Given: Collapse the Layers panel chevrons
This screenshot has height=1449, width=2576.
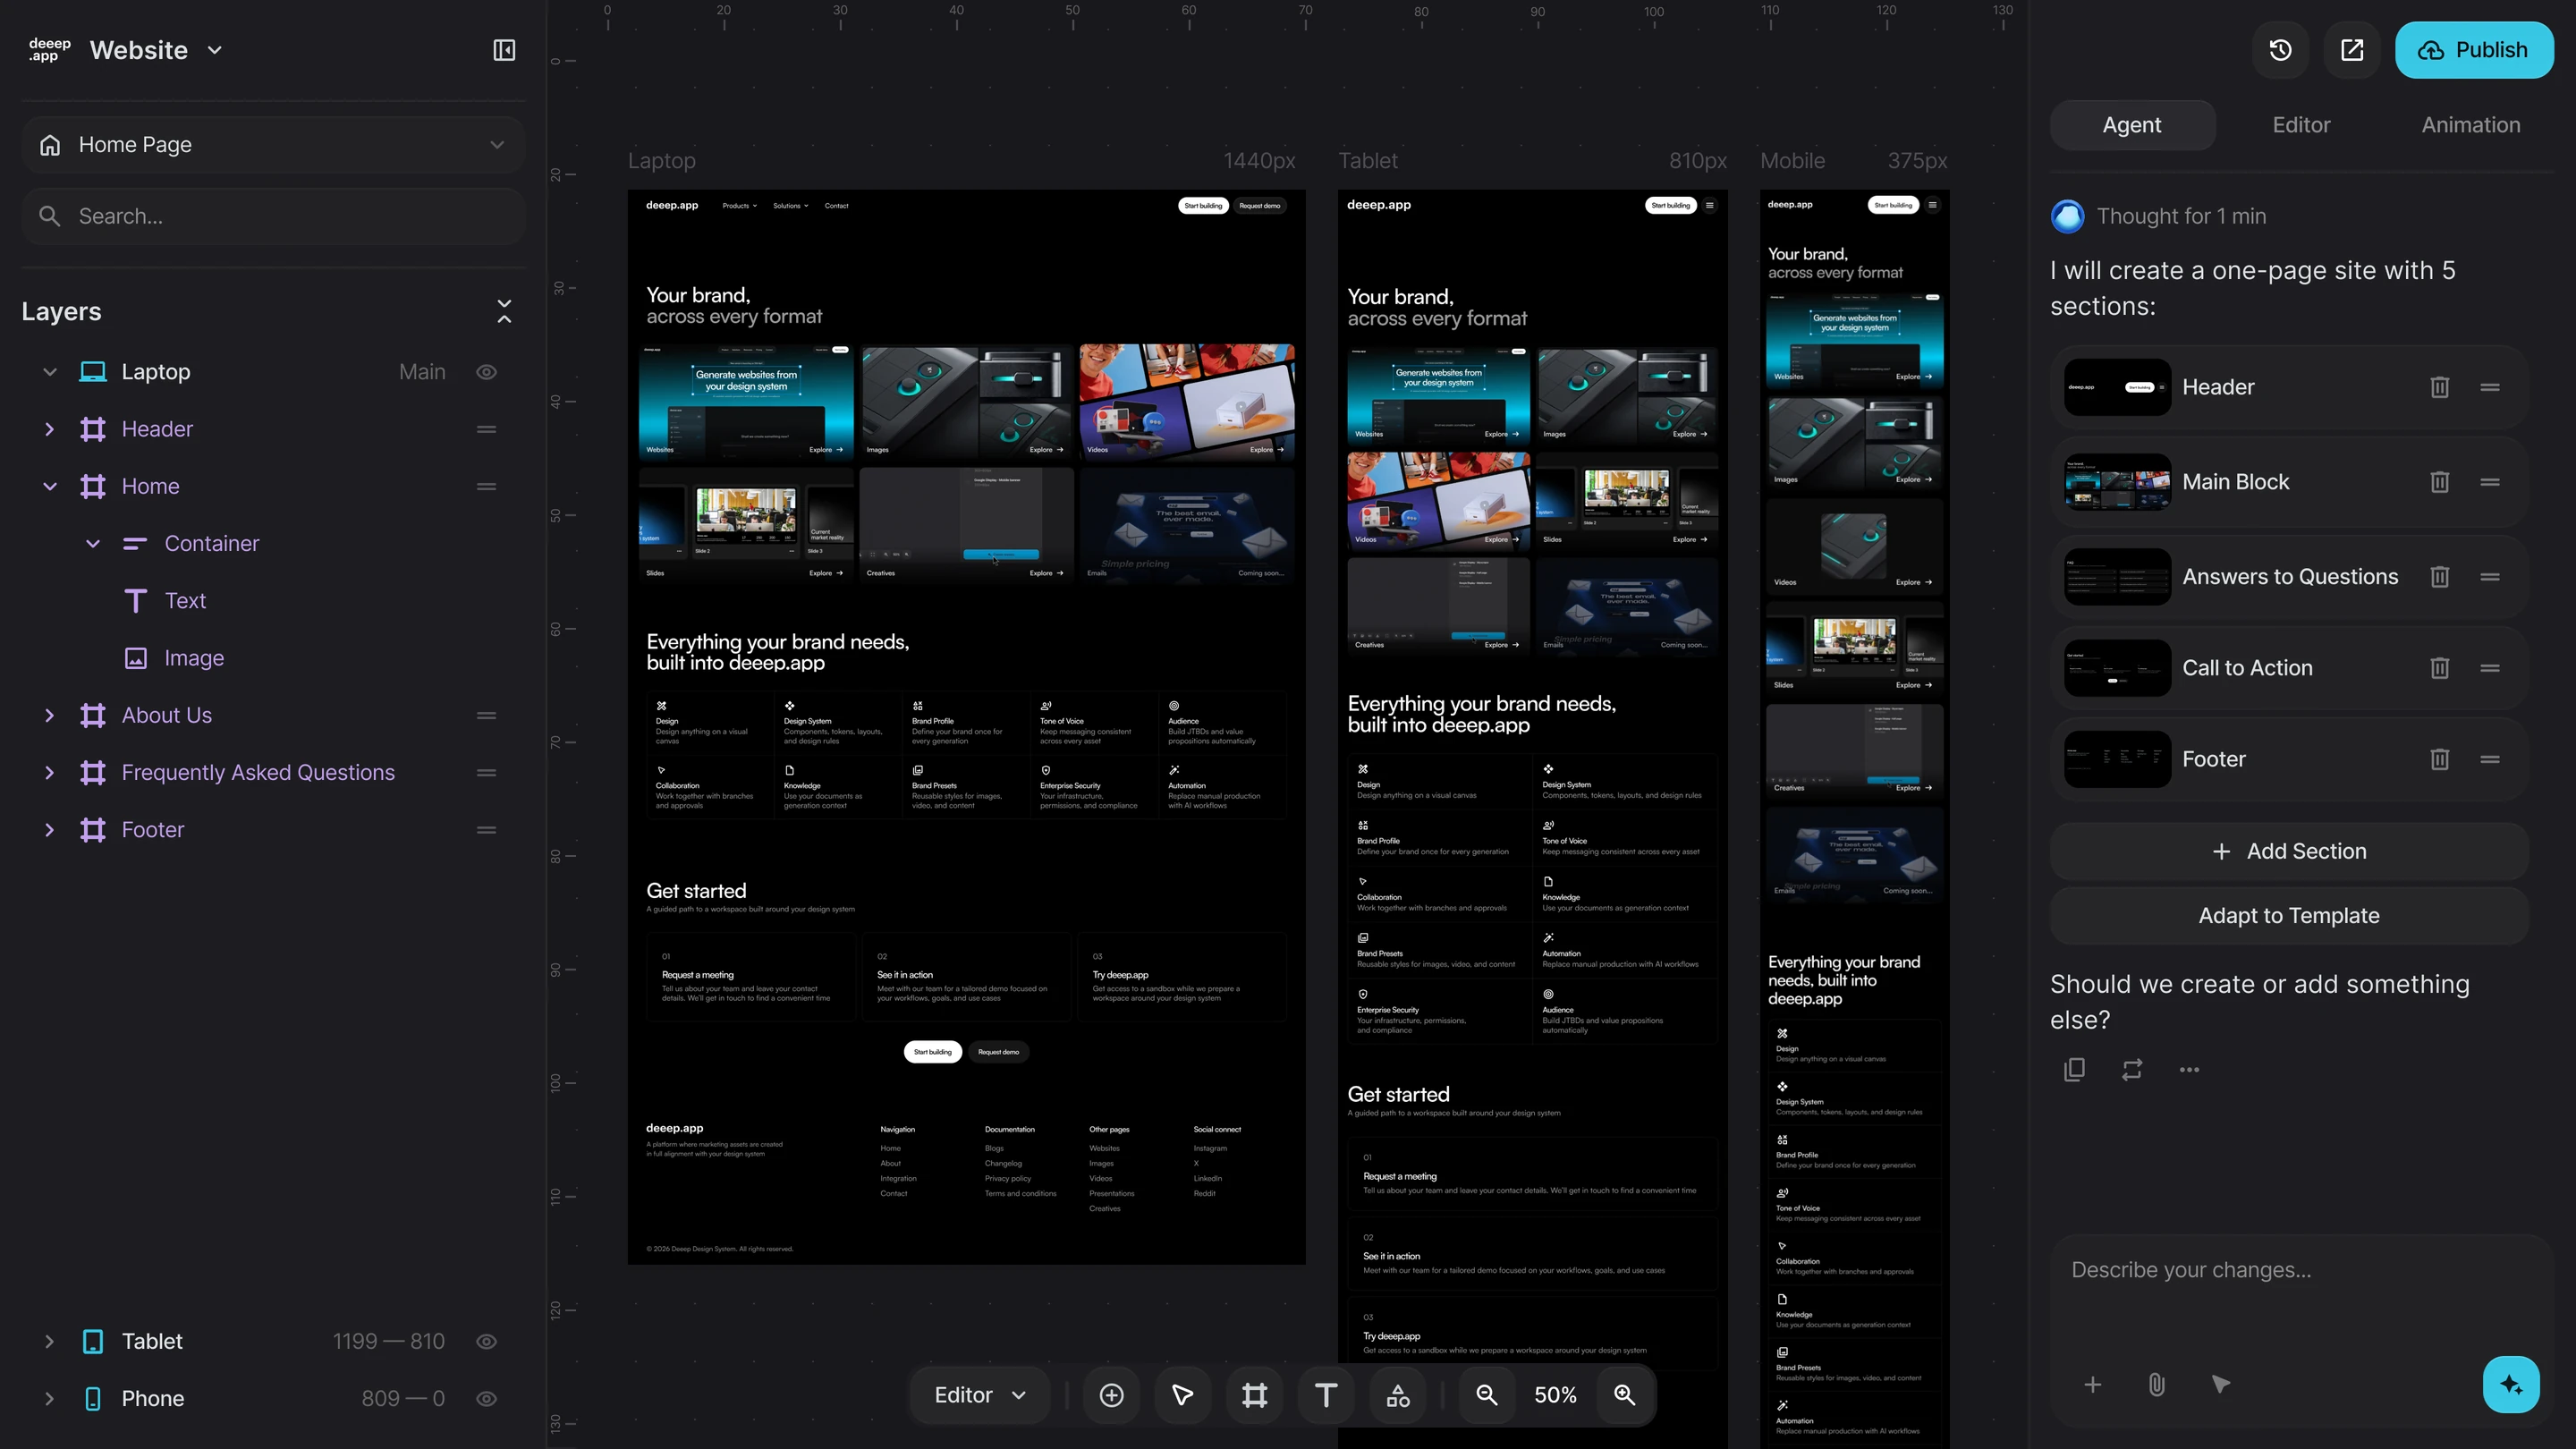Looking at the screenshot, I should [x=504, y=311].
